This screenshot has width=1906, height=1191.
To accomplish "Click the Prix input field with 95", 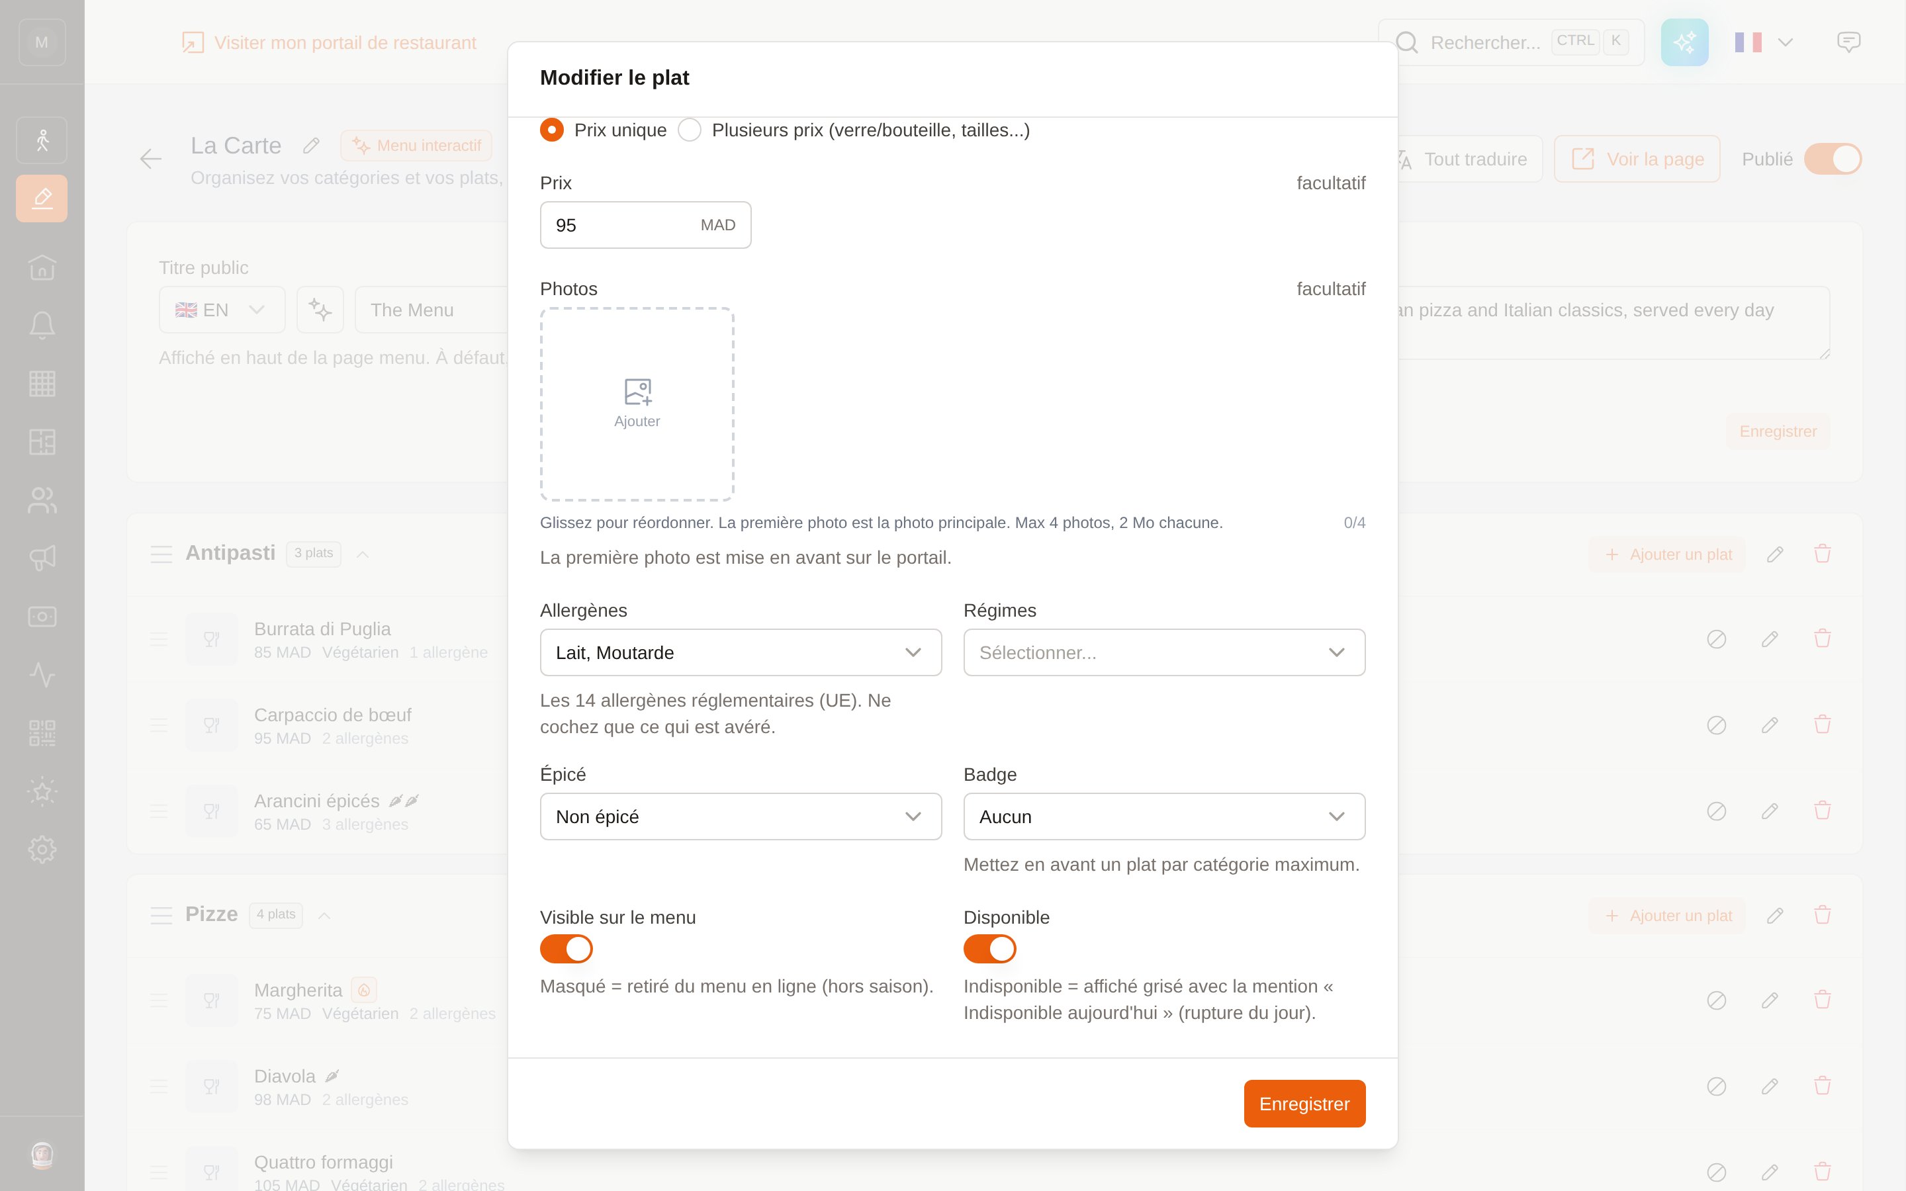I will point(645,225).
